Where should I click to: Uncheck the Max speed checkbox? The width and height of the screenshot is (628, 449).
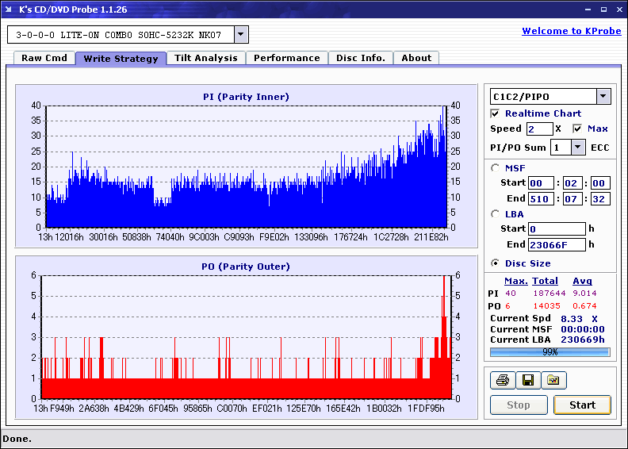pyautogui.click(x=577, y=129)
